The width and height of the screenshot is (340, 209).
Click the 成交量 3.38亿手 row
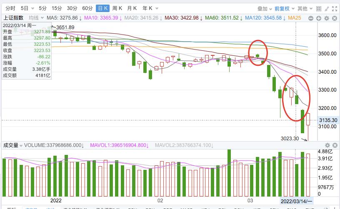click(26, 69)
